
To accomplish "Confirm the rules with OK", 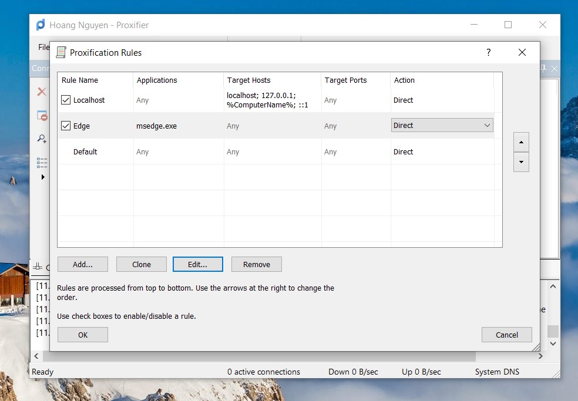I will pos(83,335).
